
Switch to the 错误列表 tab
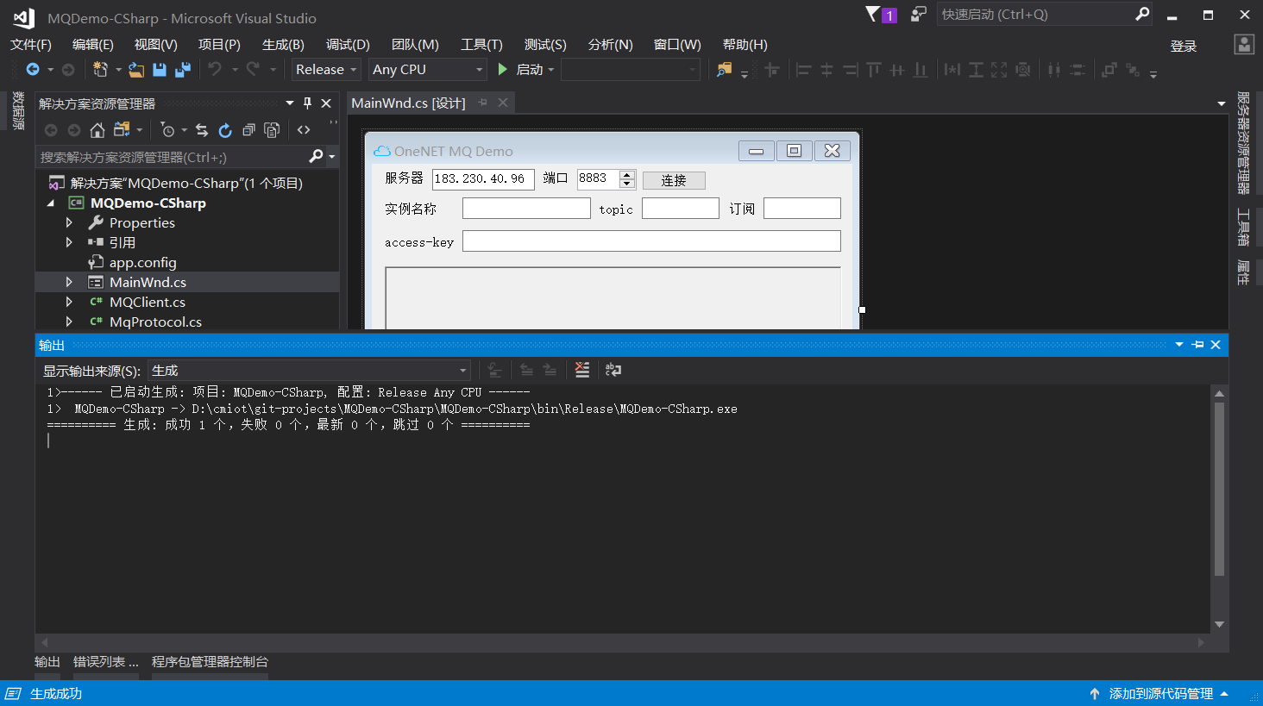105,662
